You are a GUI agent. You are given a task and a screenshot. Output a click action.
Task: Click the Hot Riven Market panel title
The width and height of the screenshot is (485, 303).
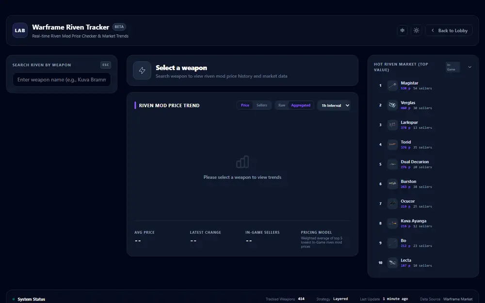(401, 67)
